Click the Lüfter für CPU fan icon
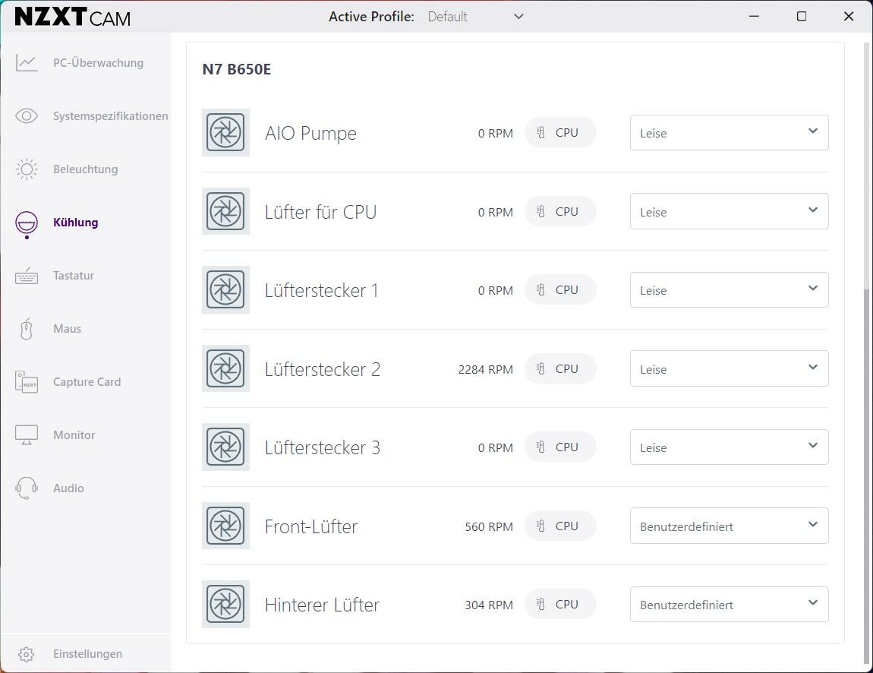The image size is (873, 673). (x=225, y=211)
